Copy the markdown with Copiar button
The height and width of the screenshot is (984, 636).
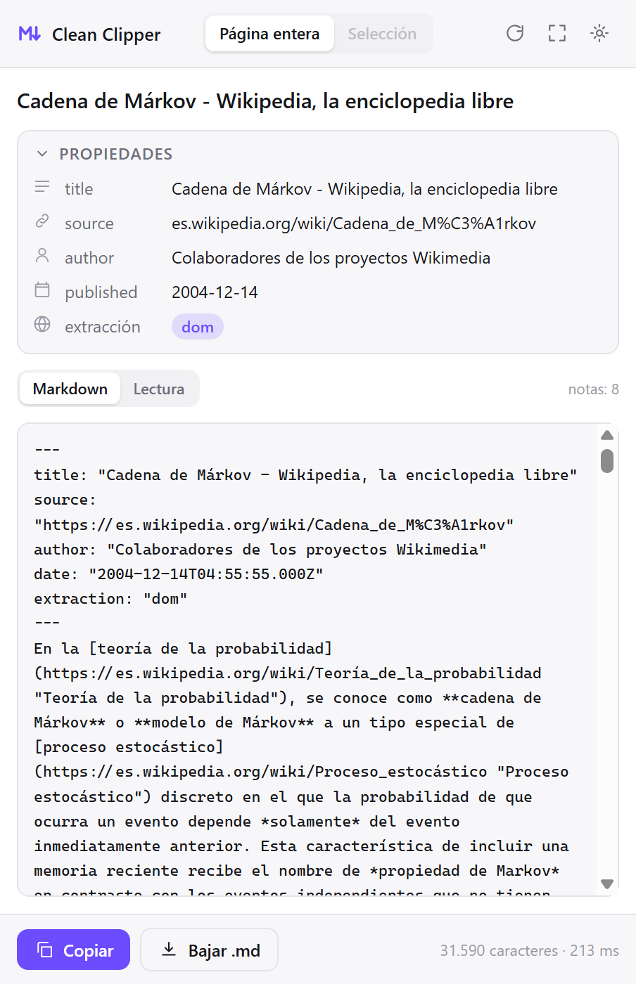[x=74, y=950]
